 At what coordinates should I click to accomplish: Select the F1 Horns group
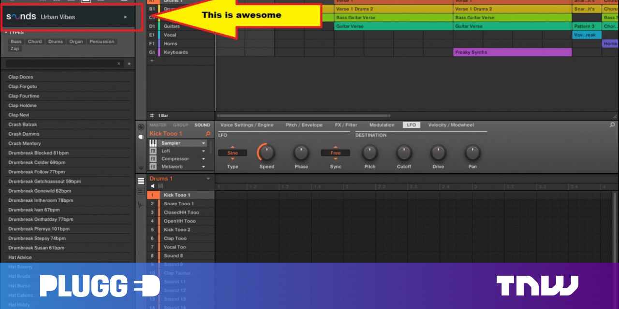pos(181,43)
